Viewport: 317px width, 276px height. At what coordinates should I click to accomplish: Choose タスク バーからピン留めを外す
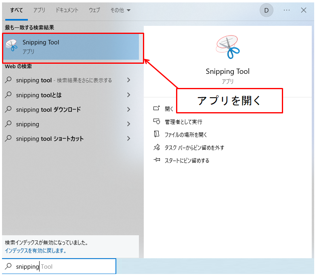[x=194, y=148]
